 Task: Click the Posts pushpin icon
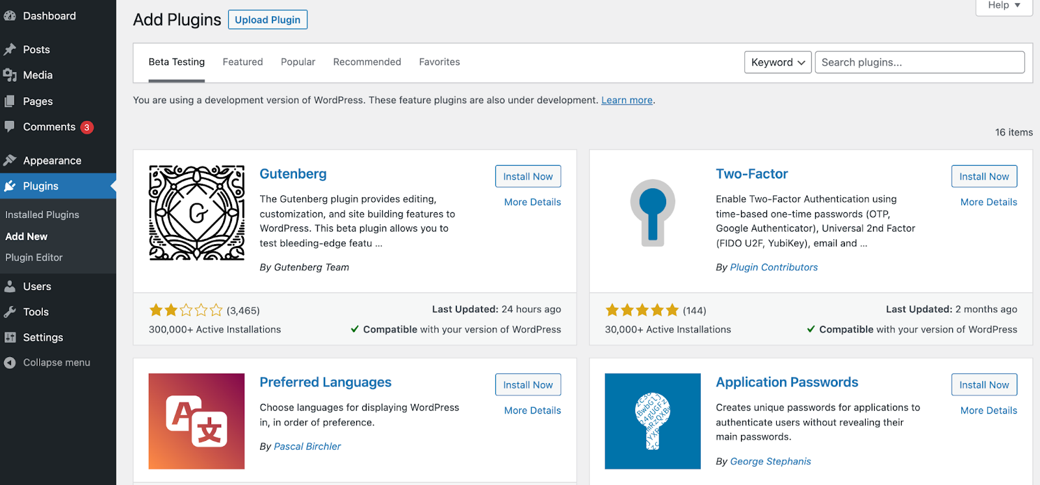[10, 49]
